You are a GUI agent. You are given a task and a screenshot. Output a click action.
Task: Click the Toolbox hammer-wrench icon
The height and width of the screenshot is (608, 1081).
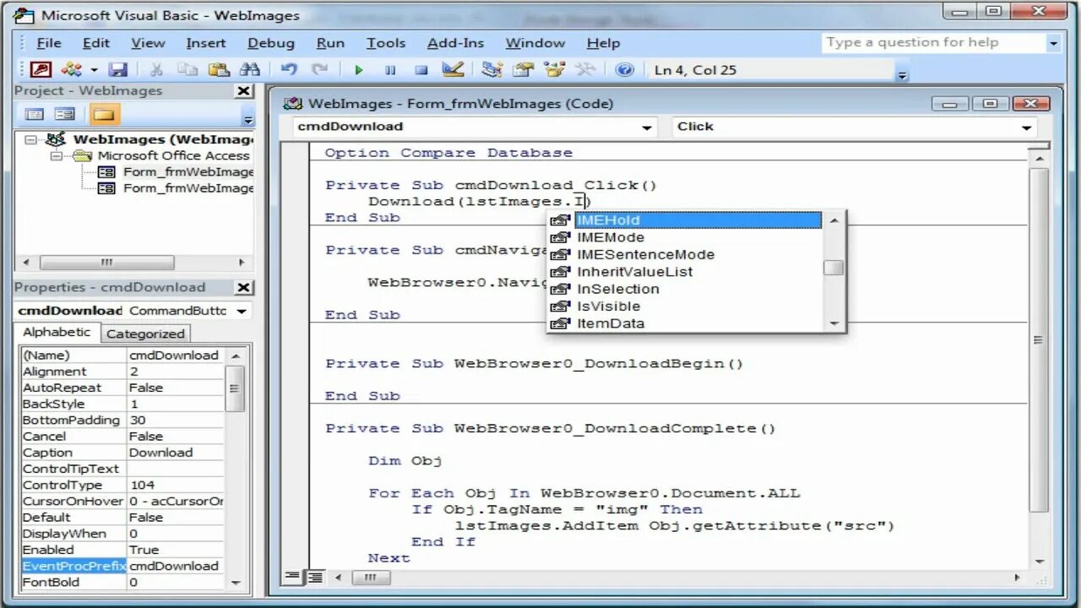[x=585, y=70]
